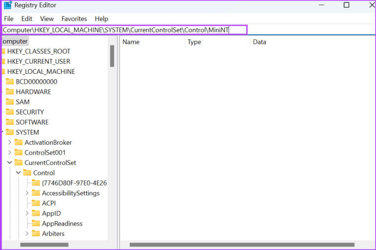Image resolution: width=376 pixels, height=250 pixels.
Task: Click the ACPI folder icon
Action: (36, 203)
